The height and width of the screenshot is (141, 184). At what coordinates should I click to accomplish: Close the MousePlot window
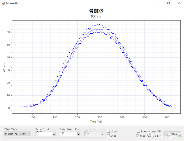(x=178, y=3)
